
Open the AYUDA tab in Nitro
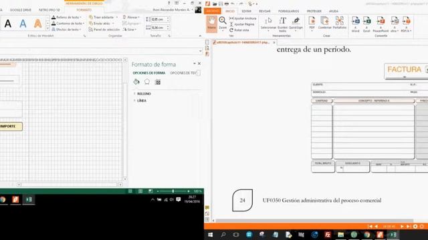pos(333,11)
